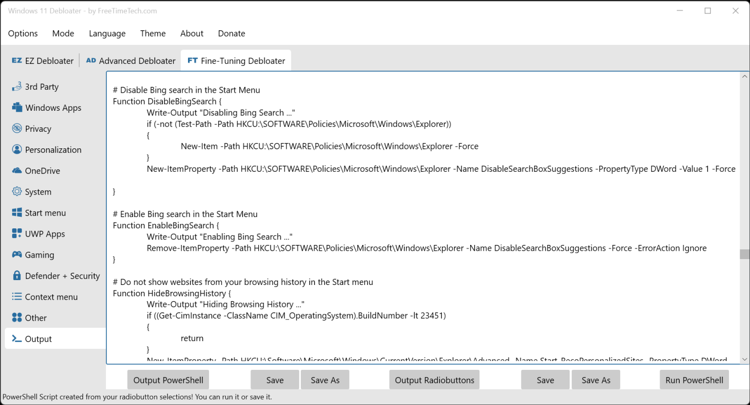Run the generated PowerShell script

pos(694,380)
